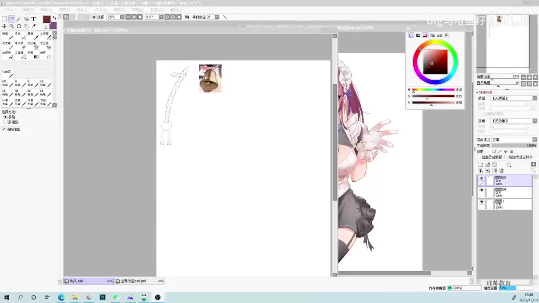Adjust the H hue slider

pyautogui.click(x=433, y=90)
